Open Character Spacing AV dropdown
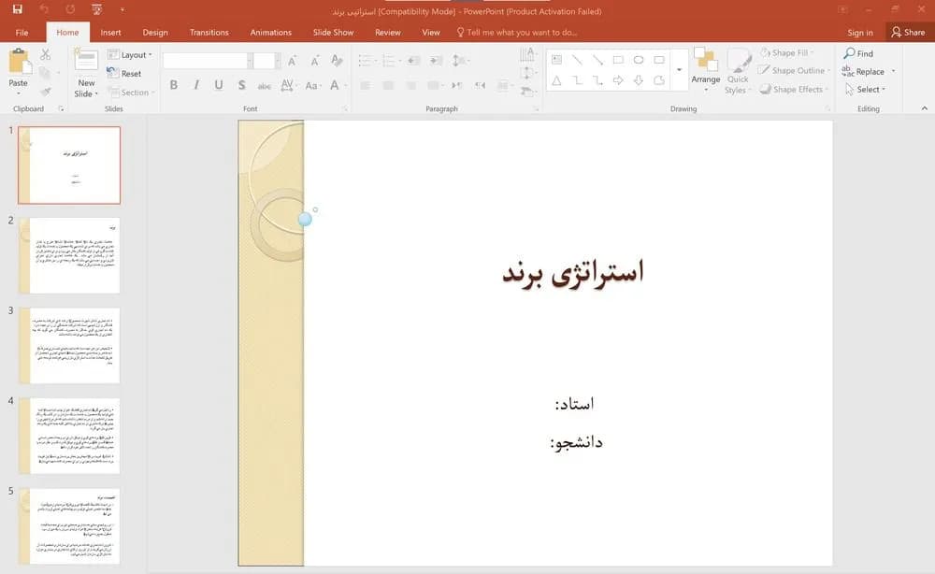 pos(288,85)
